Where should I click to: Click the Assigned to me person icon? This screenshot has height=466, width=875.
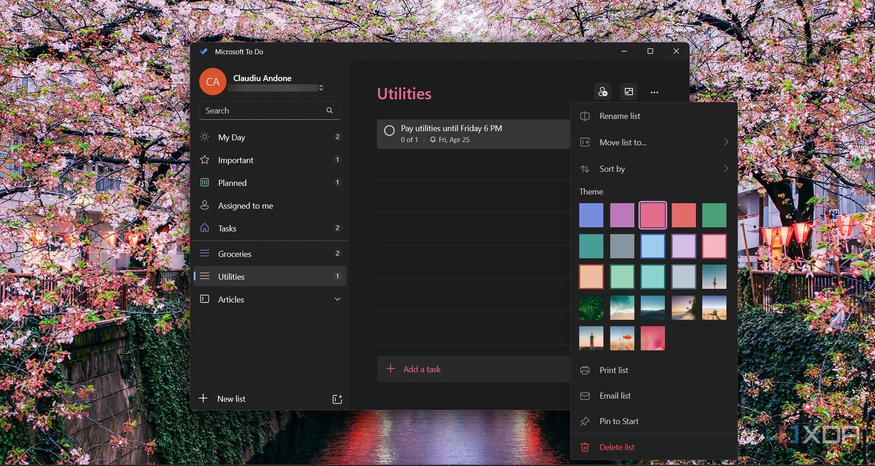205,205
